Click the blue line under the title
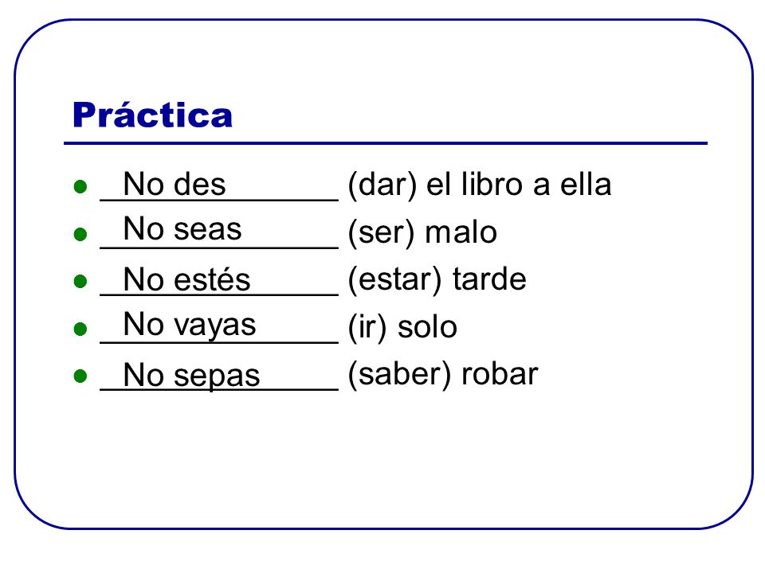765x573 pixels. tap(386, 143)
